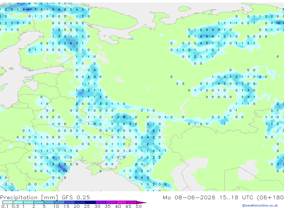Click the "35" legend scale label
This screenshot has height=208, width=284.
click(x=108, y=206)
